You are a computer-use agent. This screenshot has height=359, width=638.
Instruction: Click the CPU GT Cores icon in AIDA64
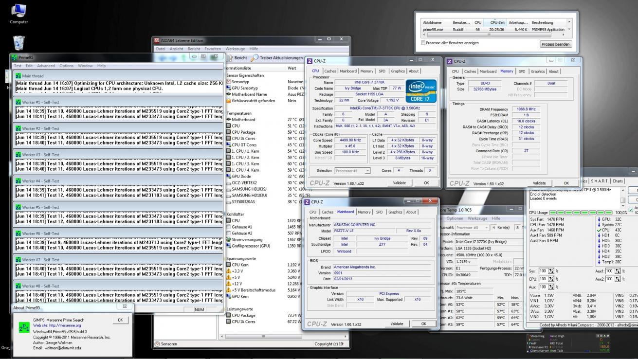click(229, 144)
